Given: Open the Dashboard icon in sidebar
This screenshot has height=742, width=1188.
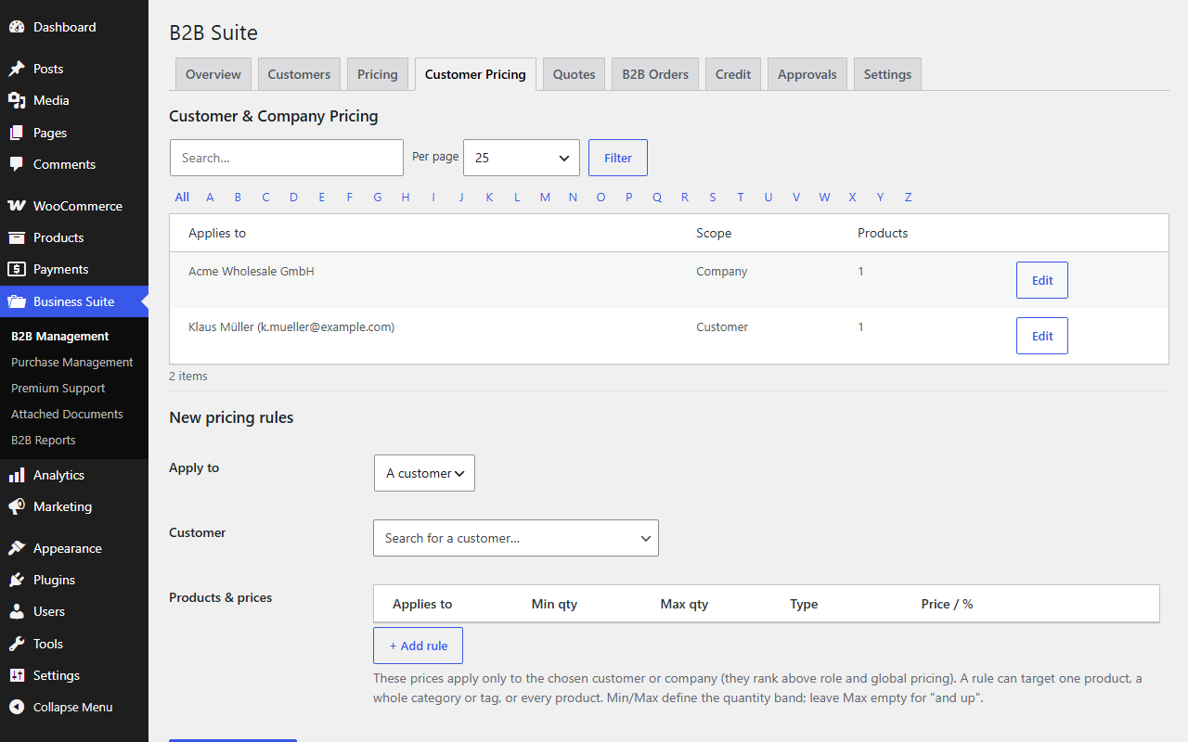Looking at the screenshot, I should click(17, 28).
